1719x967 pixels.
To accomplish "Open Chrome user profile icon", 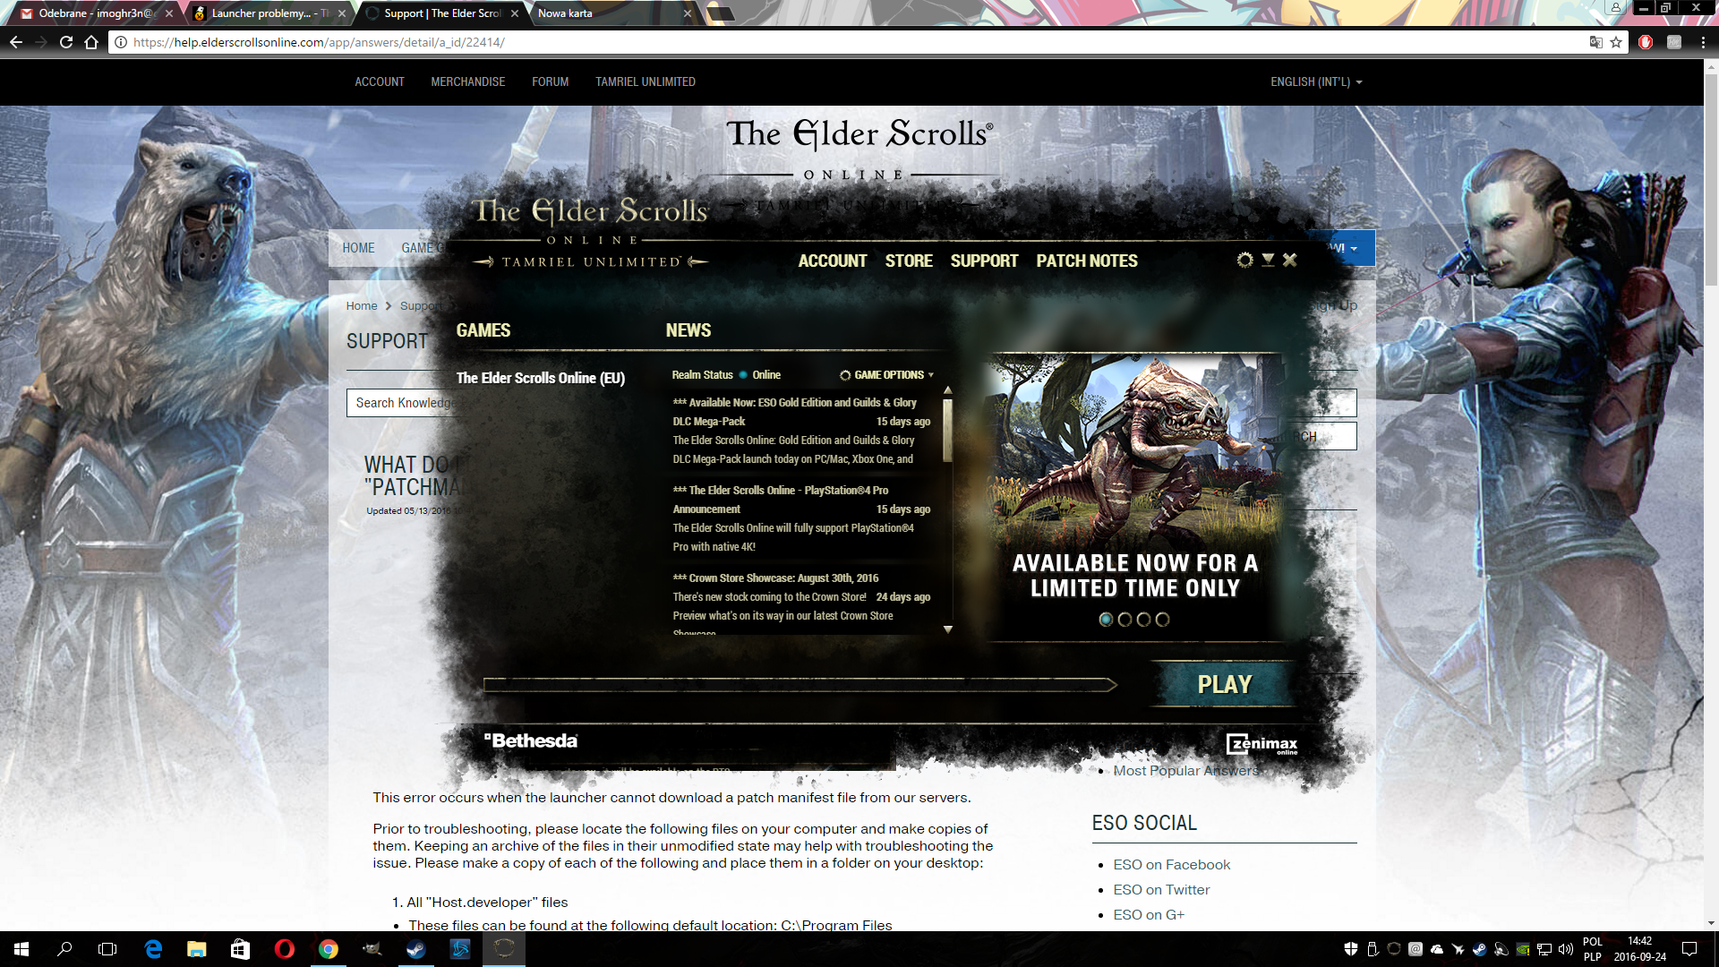I will [x=1616, y=7].
